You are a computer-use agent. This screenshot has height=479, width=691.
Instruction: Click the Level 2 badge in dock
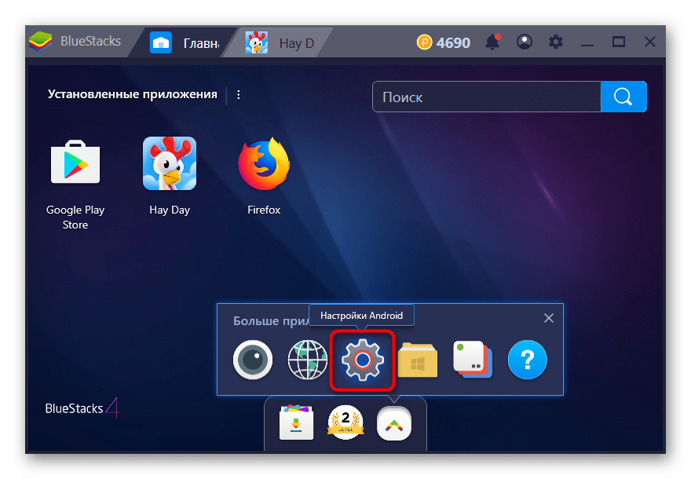(x=345, y=424)
